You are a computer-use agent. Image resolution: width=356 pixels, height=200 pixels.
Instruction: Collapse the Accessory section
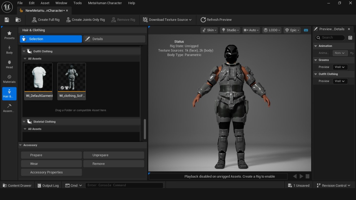click(x=21, y=145)
